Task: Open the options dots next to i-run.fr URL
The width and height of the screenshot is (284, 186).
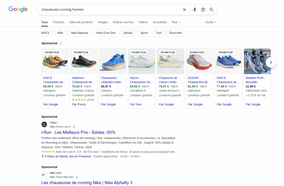Action: coord(74,127)
